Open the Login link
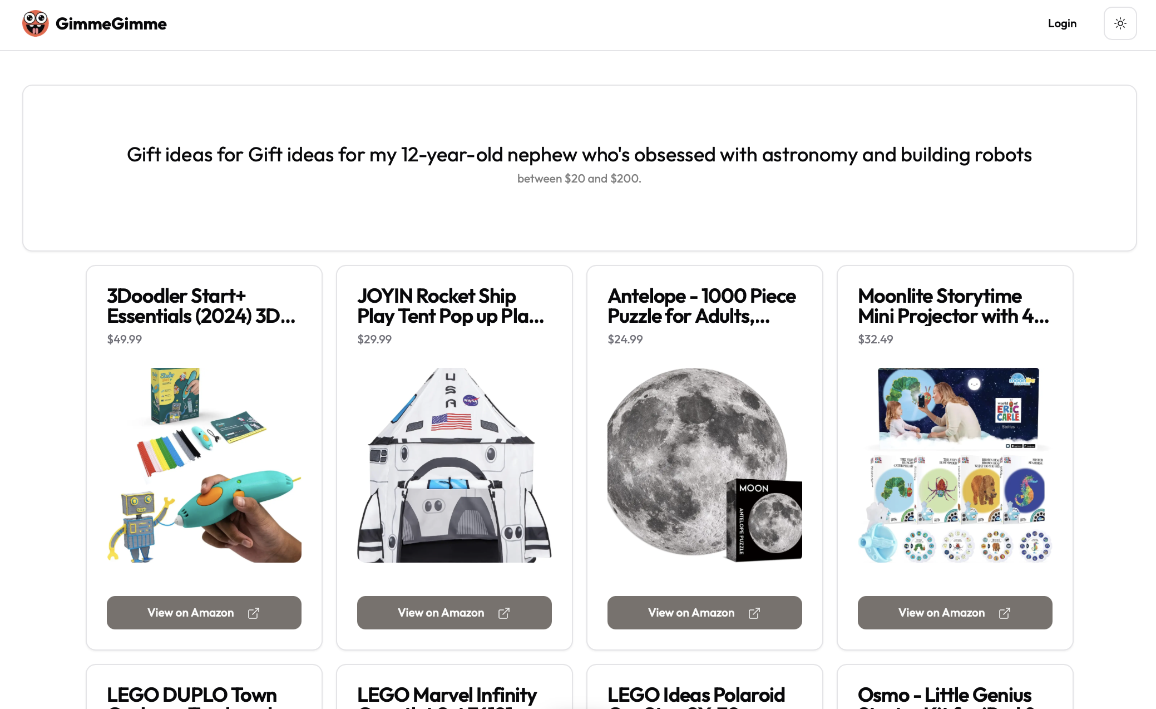Viewport: 1156px width, 709px height. point(1062,23)
